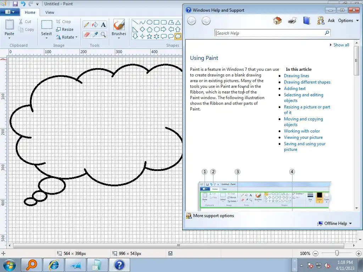Image resolution: width=363 pixels, height=272 pixels.
Task: Click the Help window vertical scrollbar thumb
Action: pyautogui.click(x=357, y=61)
